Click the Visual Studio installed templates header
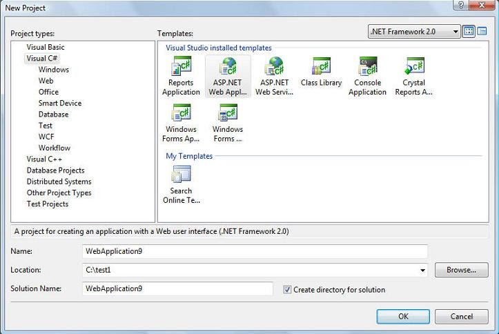Viewport: 499px width, 334px height. [x=219, y=48]
